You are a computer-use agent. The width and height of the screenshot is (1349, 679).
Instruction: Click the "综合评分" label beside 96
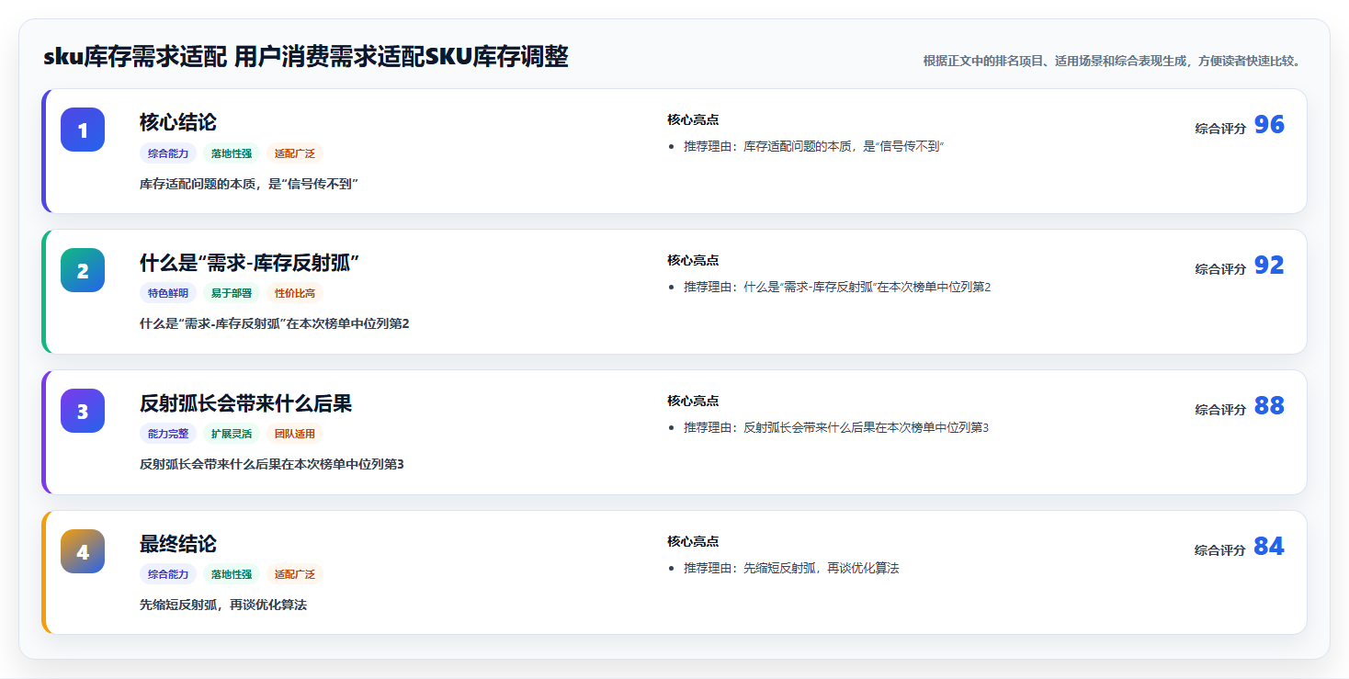[x=1220, y=129]
